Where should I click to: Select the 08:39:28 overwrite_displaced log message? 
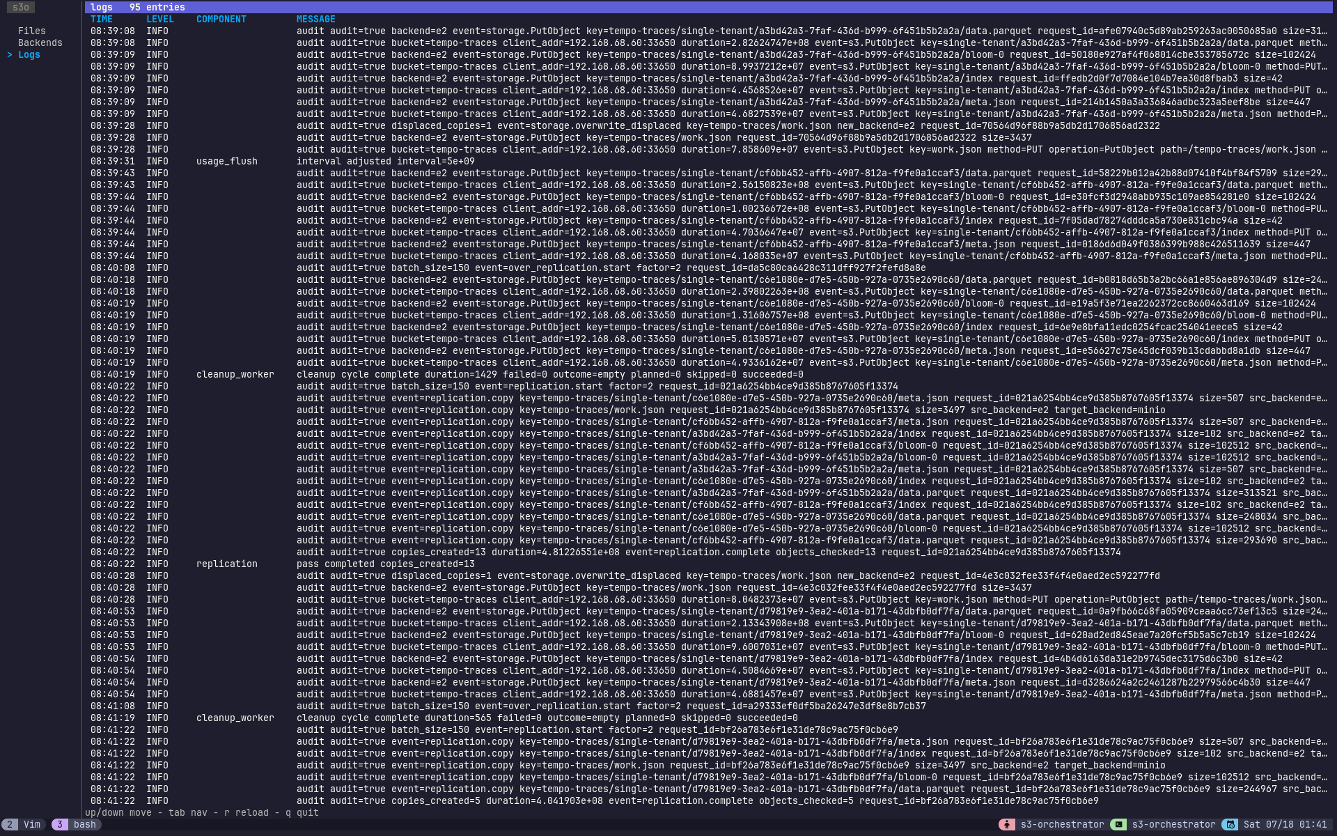[x=728, y=126]
